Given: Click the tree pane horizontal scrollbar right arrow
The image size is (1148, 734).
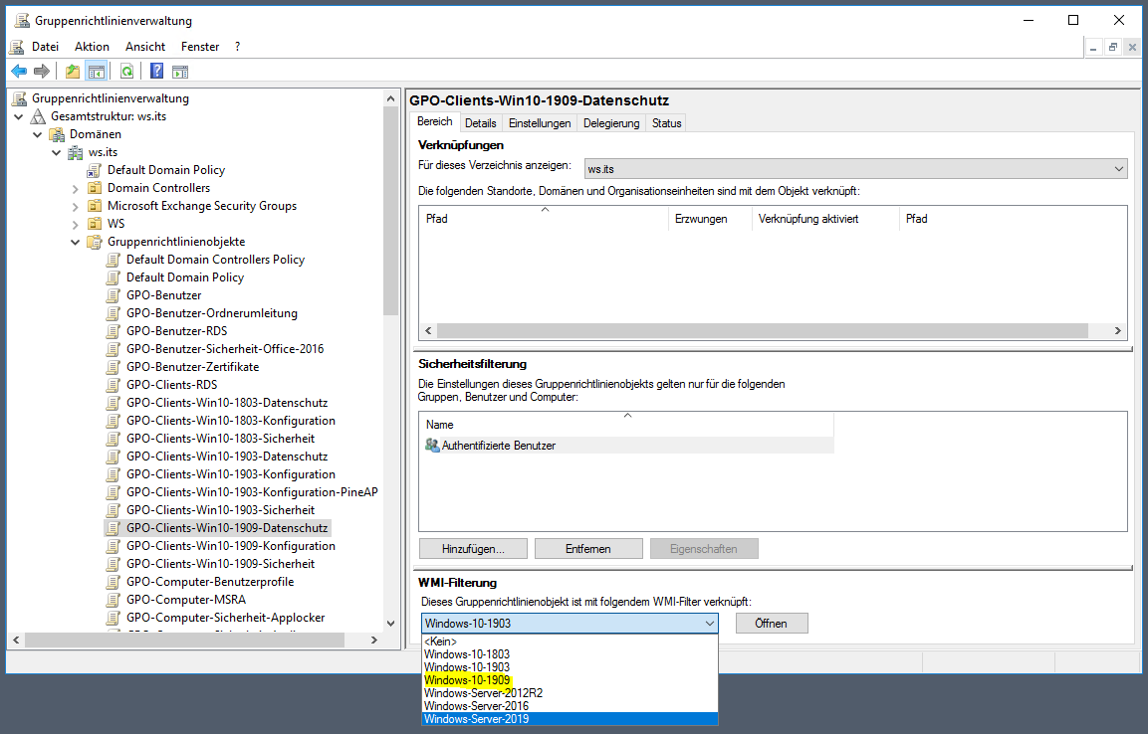Looking at the screenshot, I should 374,641.
